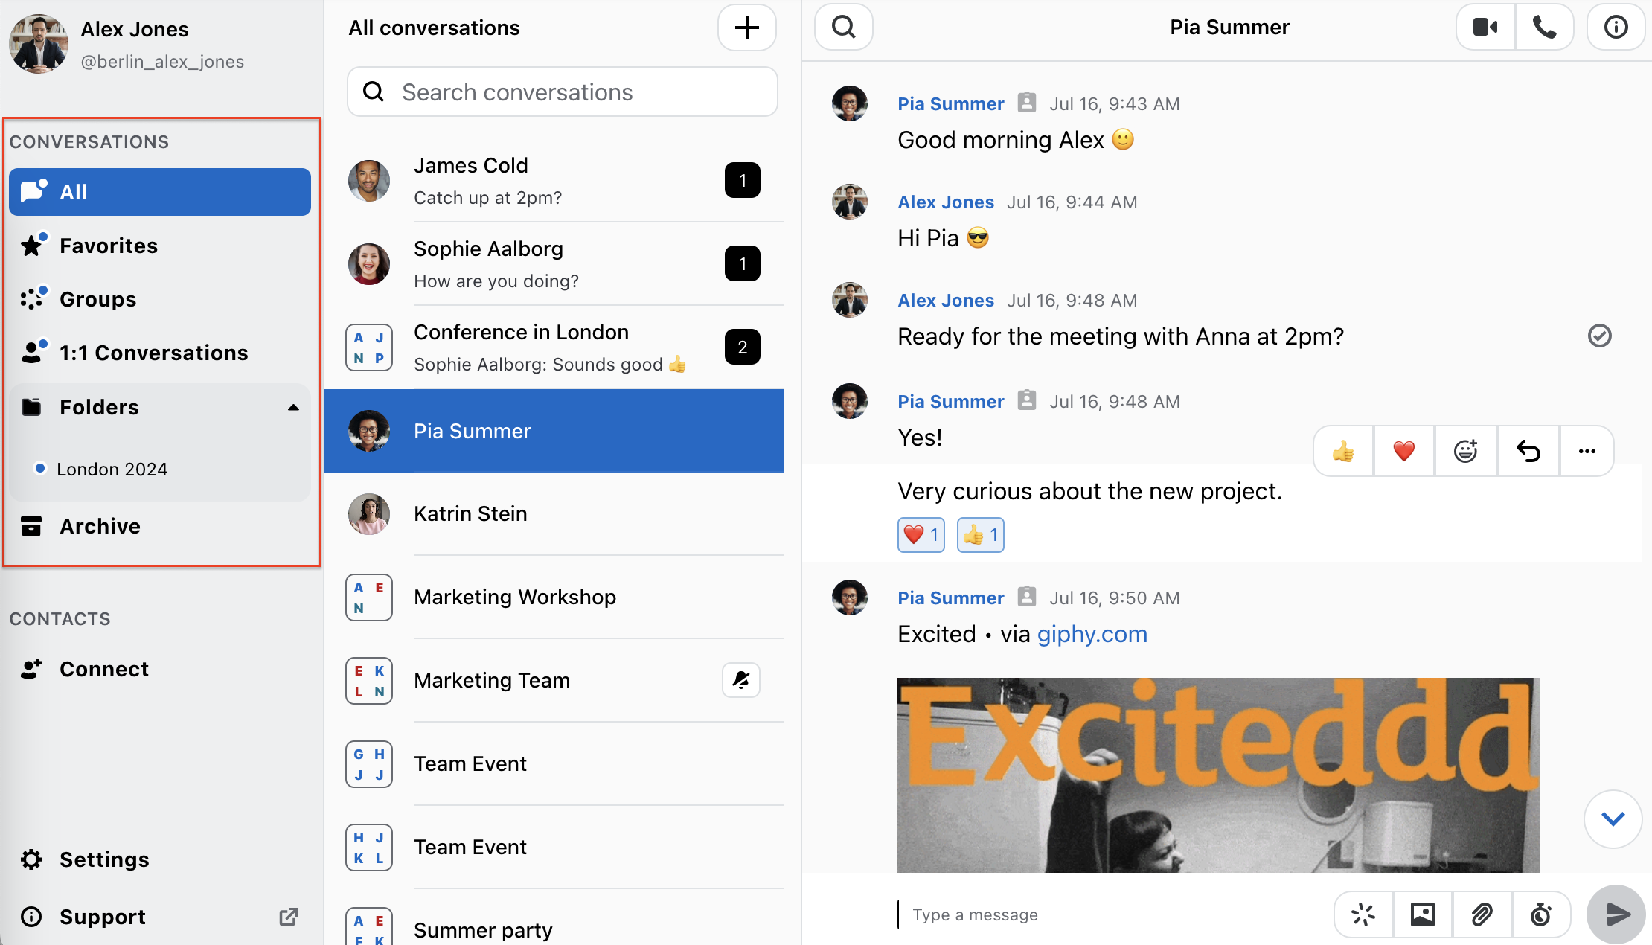Viewport: 1652px width, 945px height.
Task: Open conversation info panel
Action: [x=1616, y=28]
